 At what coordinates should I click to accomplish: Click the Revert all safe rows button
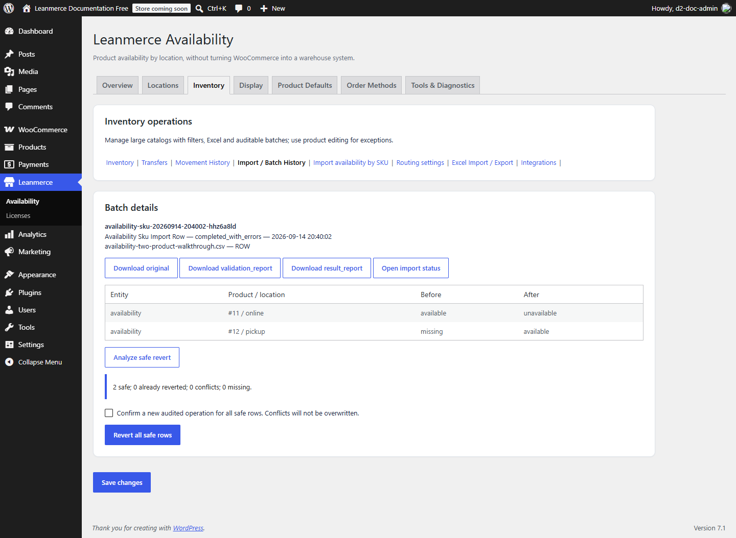(143, 435)
